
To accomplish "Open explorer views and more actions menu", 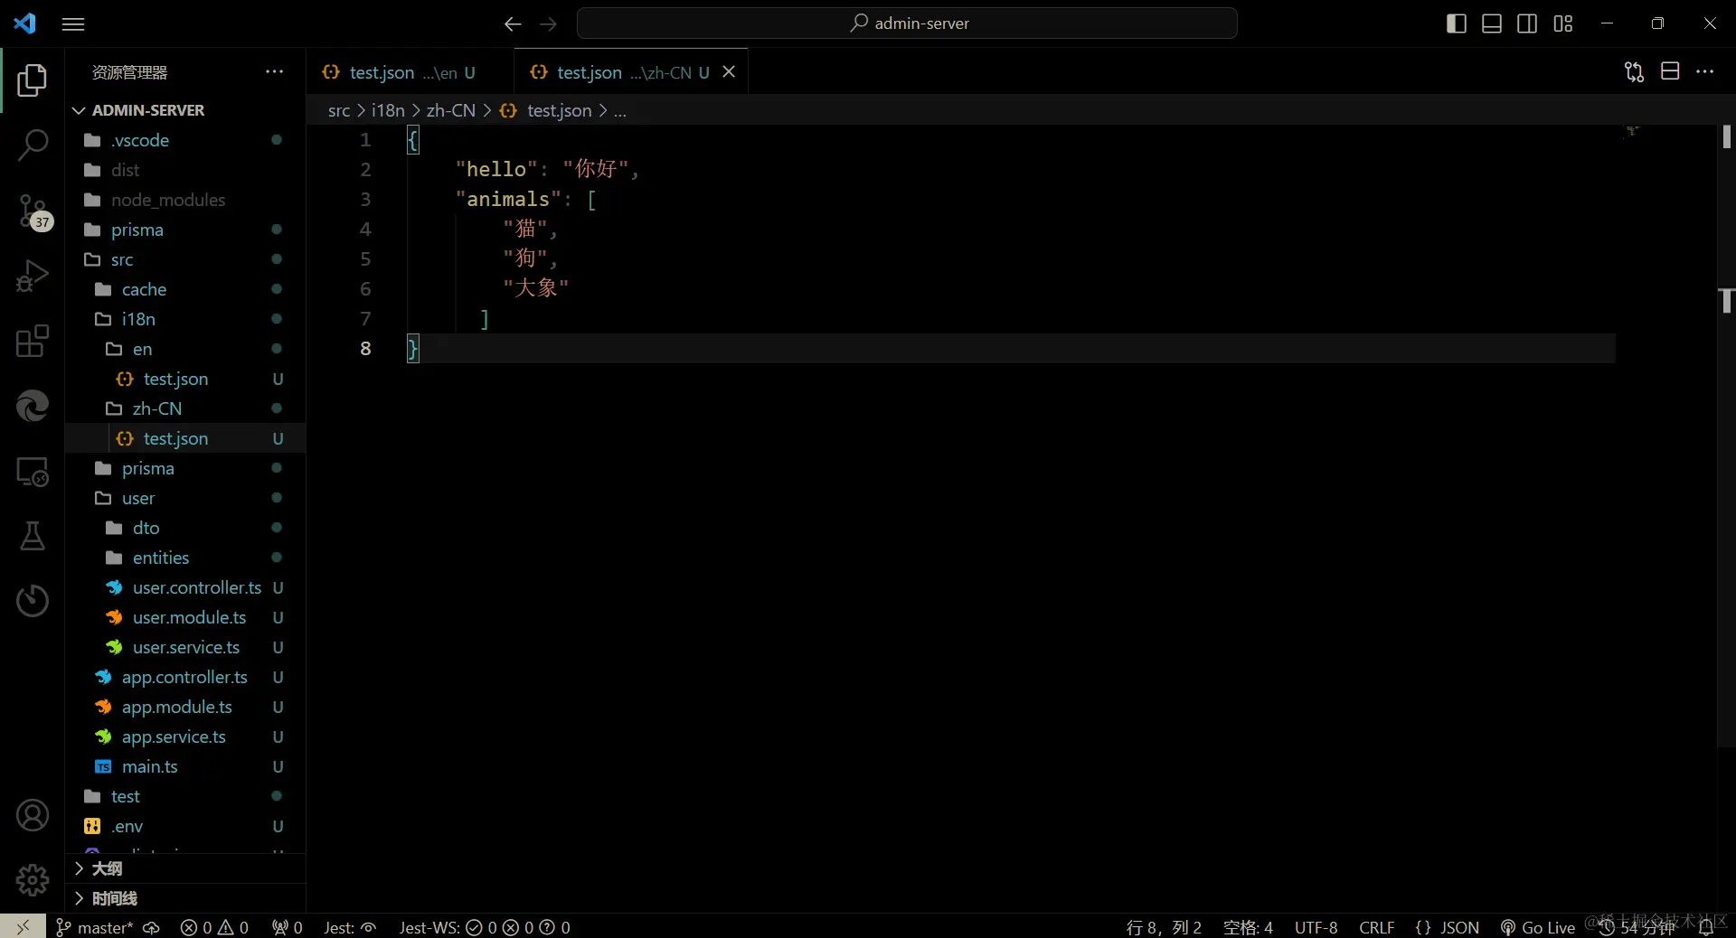I will point(274,71).
